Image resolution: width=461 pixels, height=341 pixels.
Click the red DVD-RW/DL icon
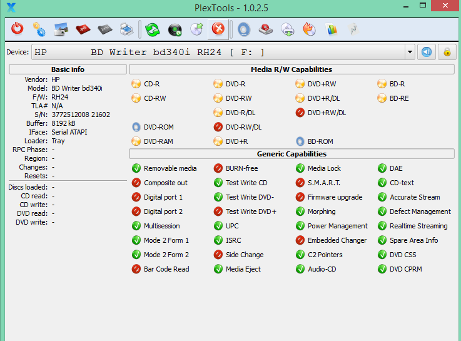(x=218, y=127)
